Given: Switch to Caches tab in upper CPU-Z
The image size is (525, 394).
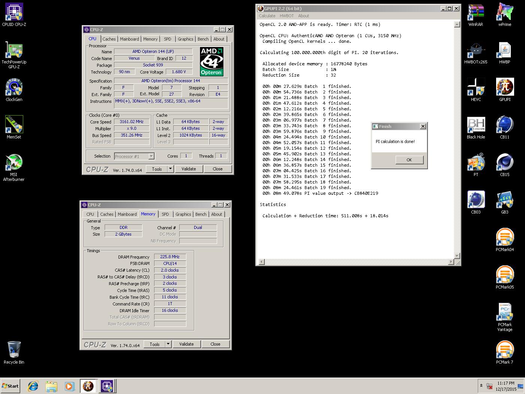Looking at the screenshot, I should 109,39.
